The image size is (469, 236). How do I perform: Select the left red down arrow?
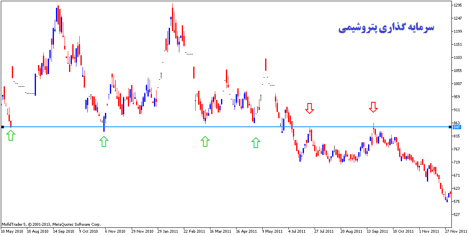pos(310,108)
